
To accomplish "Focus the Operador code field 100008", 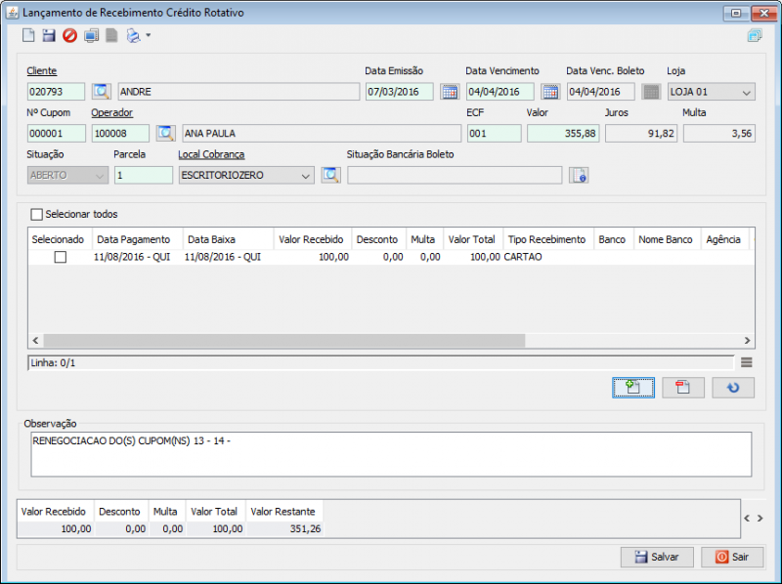I will click(120, 134).
